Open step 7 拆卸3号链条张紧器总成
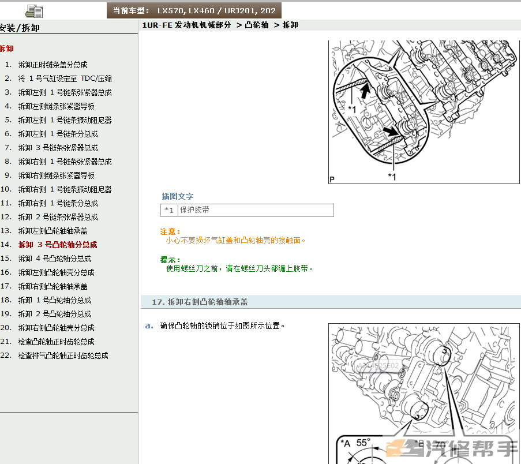The width and height of the screenshot is (521, 464). click(x=58, y=148)
